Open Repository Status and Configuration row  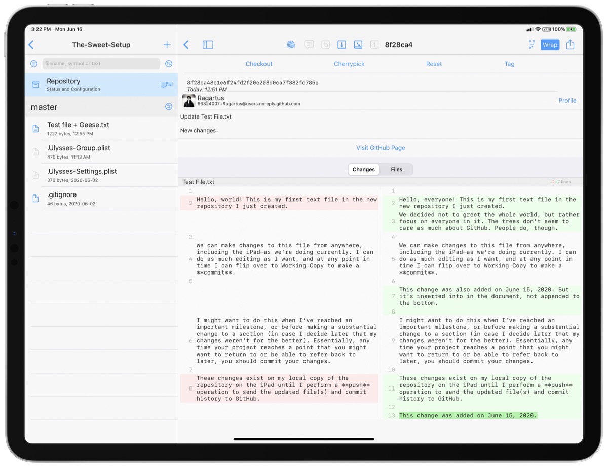pyautogui.click(x=101, y=85)
